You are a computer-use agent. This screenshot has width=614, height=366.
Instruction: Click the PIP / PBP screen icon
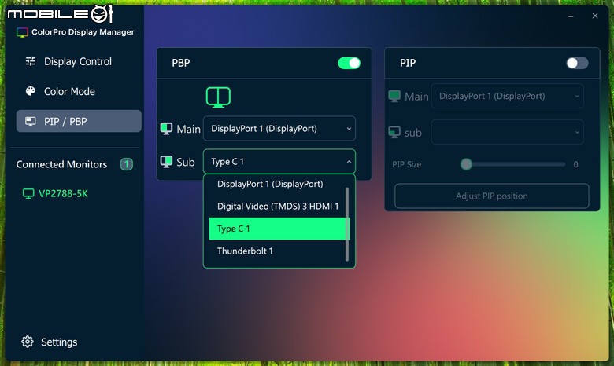(x=30, y=121)
